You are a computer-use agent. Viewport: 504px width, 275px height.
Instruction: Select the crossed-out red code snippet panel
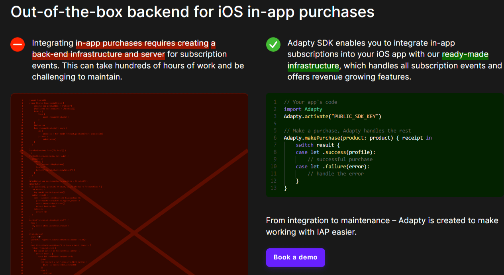(x=129, y=183)
